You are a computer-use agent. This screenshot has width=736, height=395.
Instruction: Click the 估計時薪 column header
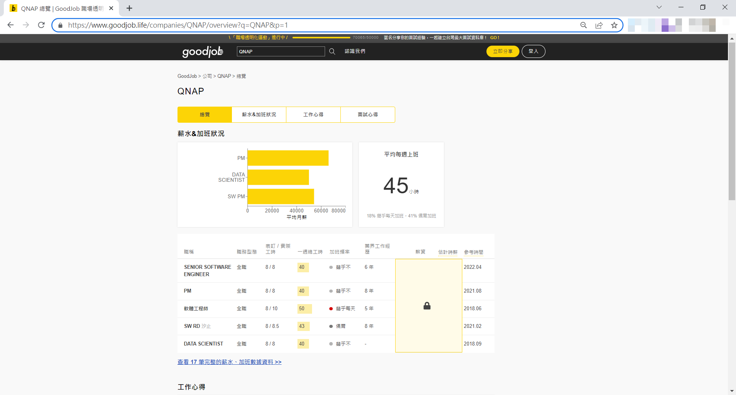click(448, 252)
